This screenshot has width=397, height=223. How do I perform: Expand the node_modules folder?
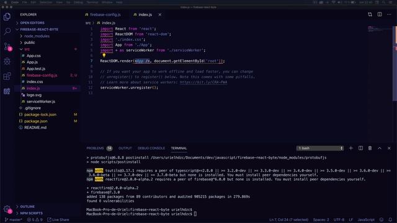pos(37,36)
